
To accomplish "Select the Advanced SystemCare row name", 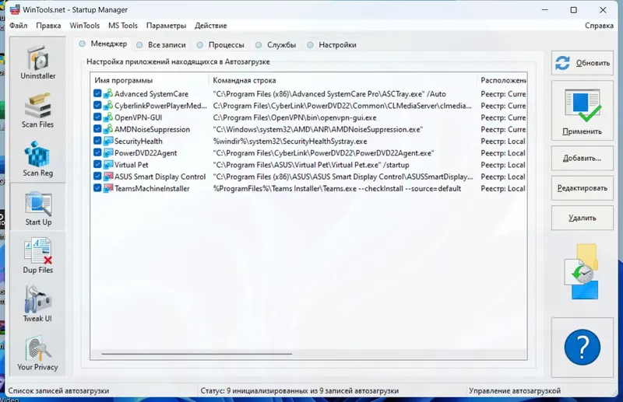I will [151, 94].
